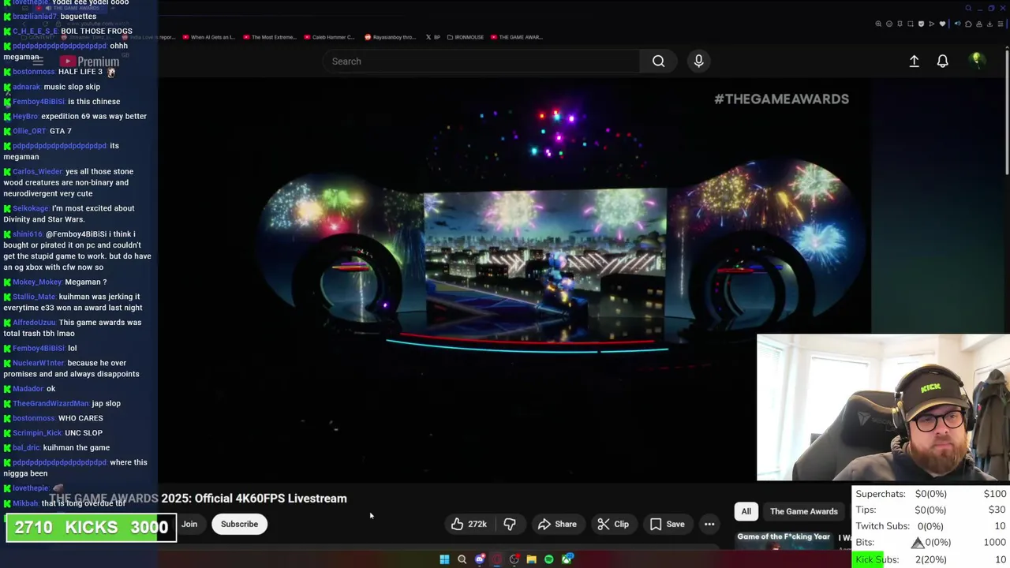Image resolution: width=1010 pixels, height=568 pixels.
Task: Click the heart bookmark toolbar icon
Action: pos(942,24)
